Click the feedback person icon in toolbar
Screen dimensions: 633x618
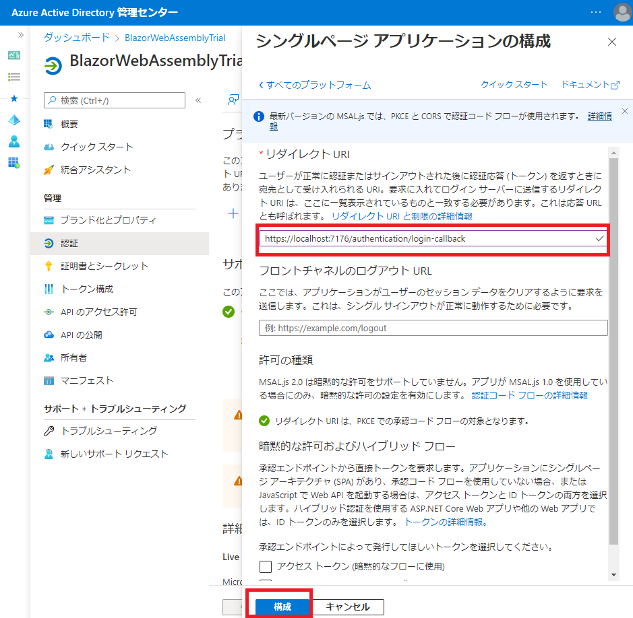click(233, 100)
